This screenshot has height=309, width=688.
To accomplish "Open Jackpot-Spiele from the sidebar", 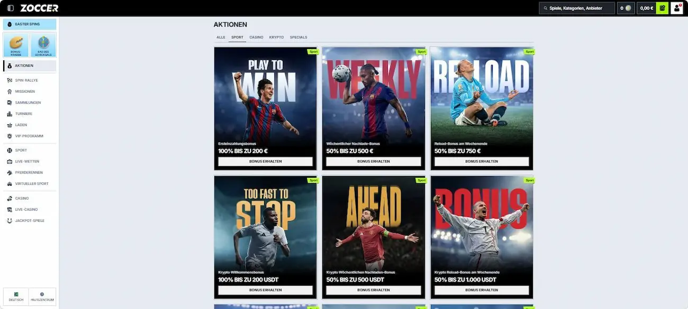I will point(30,221).
